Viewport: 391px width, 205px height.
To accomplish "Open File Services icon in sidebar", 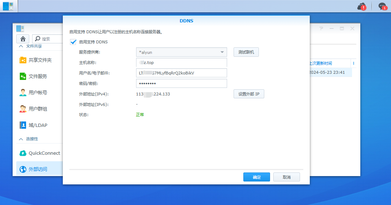I will [23, 76].
